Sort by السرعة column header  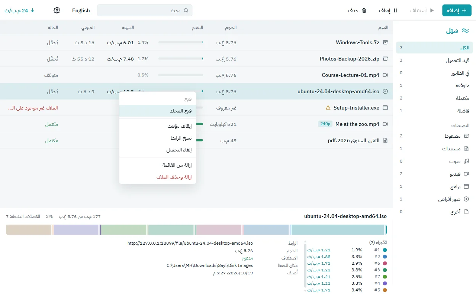point(128,27)
